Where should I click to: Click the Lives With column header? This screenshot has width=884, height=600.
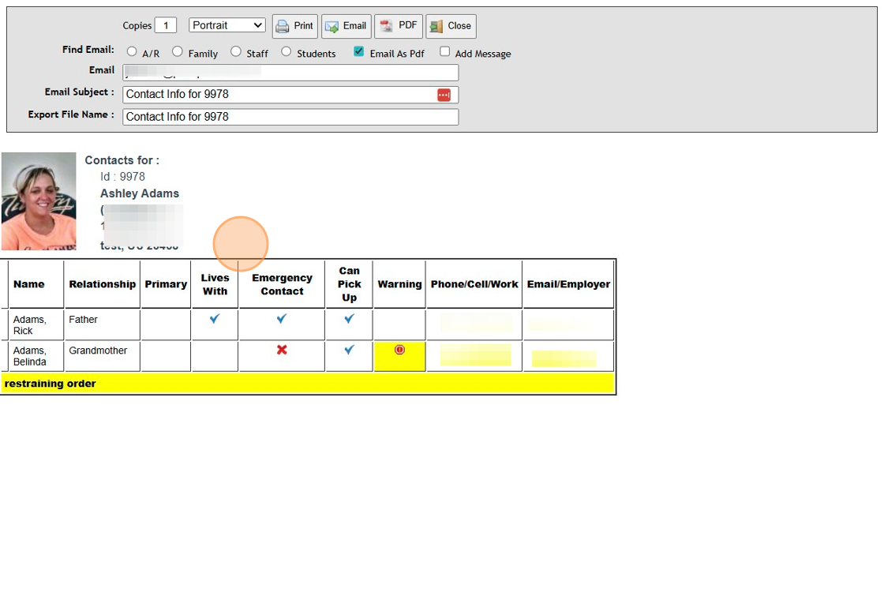click(x=215, y=284)
